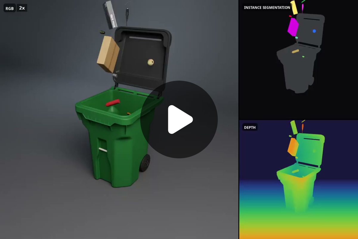Image resolution: width=358 pixels, height=239 pixels.
Task: Click the "INSTANCE SEGMENTATION" panel label
Action: (267, 7)
